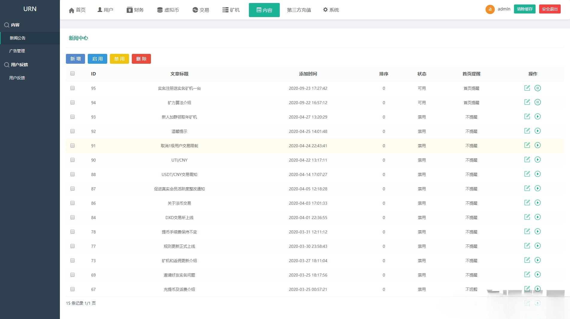Click the 安全退出 logout button
Image resolution: width=570 pixels, height=319 pixels.
pyautogui.click(x=550, y=9)
